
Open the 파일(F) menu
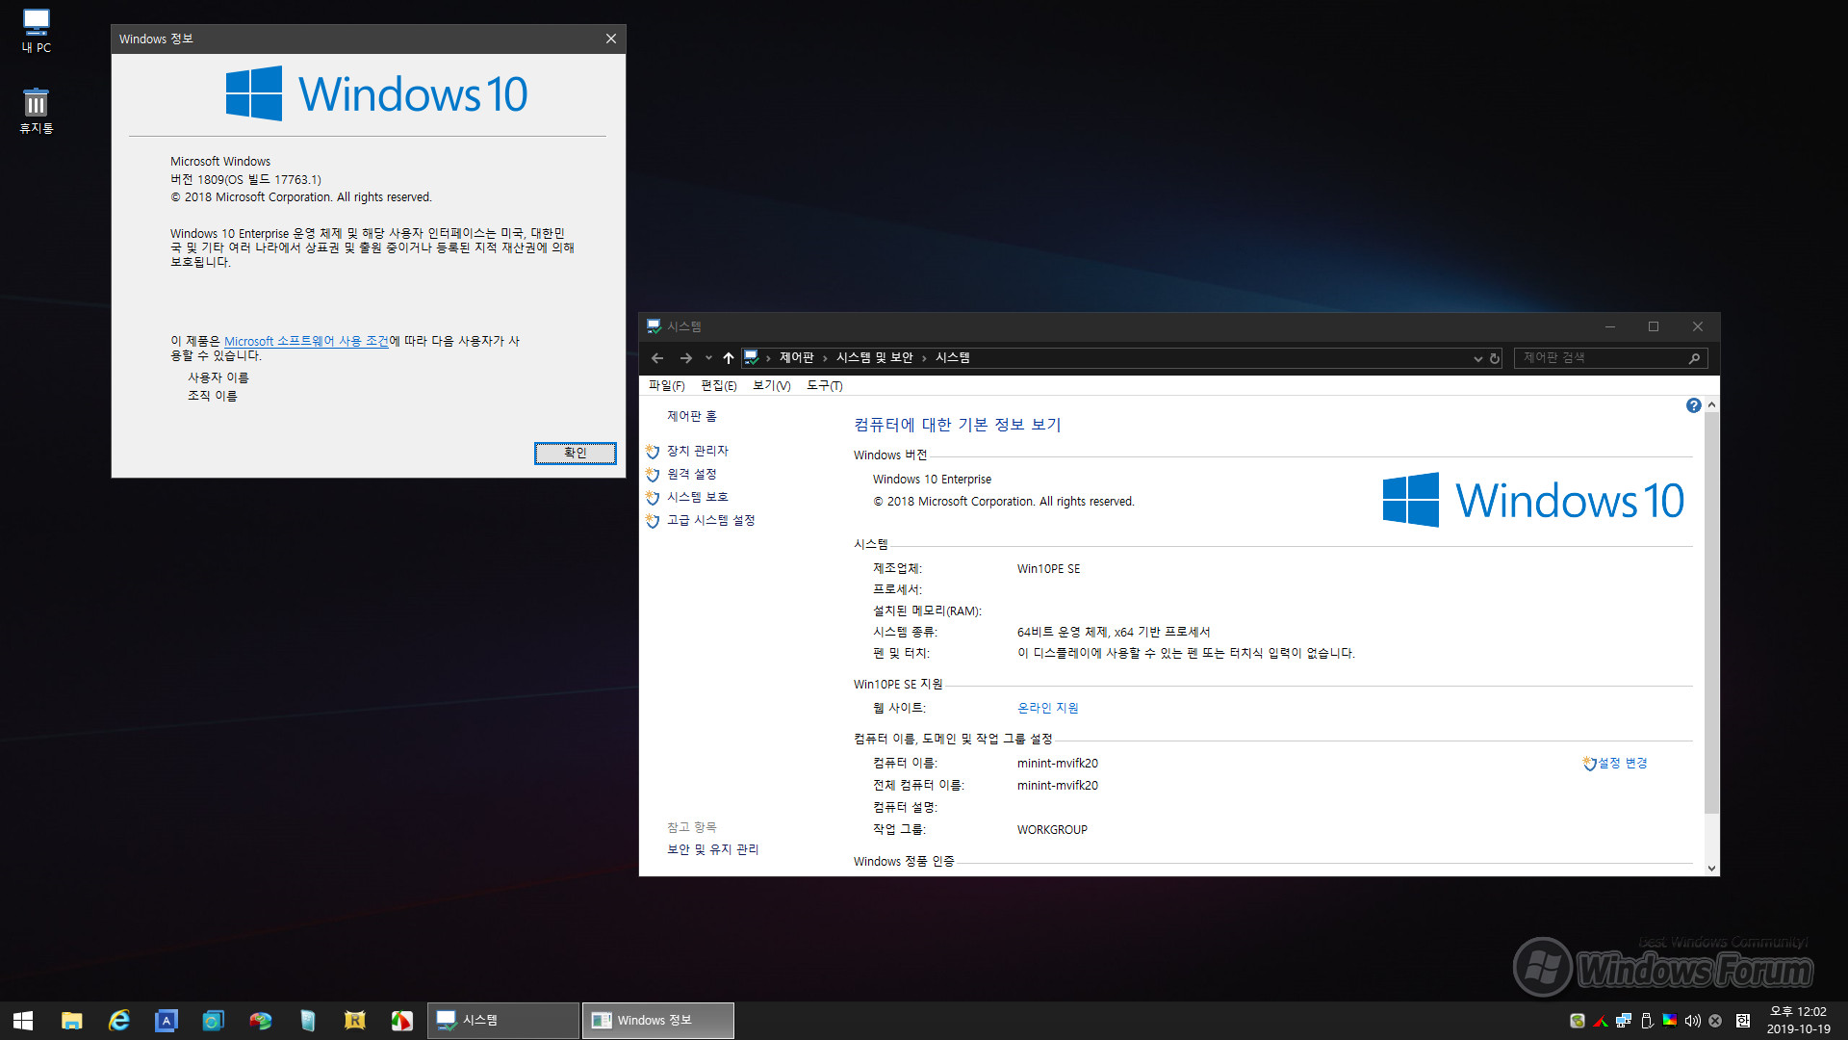coord(666,385)
